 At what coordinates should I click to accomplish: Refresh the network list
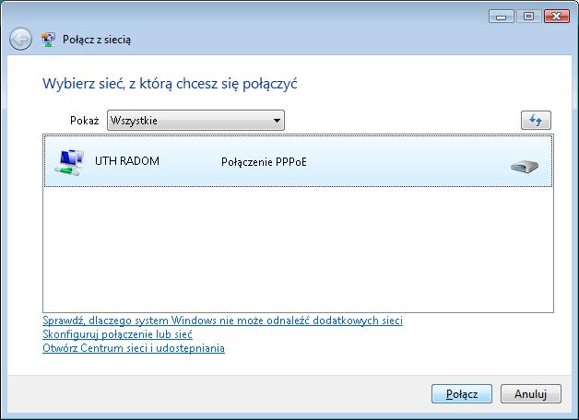pos(536,121)
